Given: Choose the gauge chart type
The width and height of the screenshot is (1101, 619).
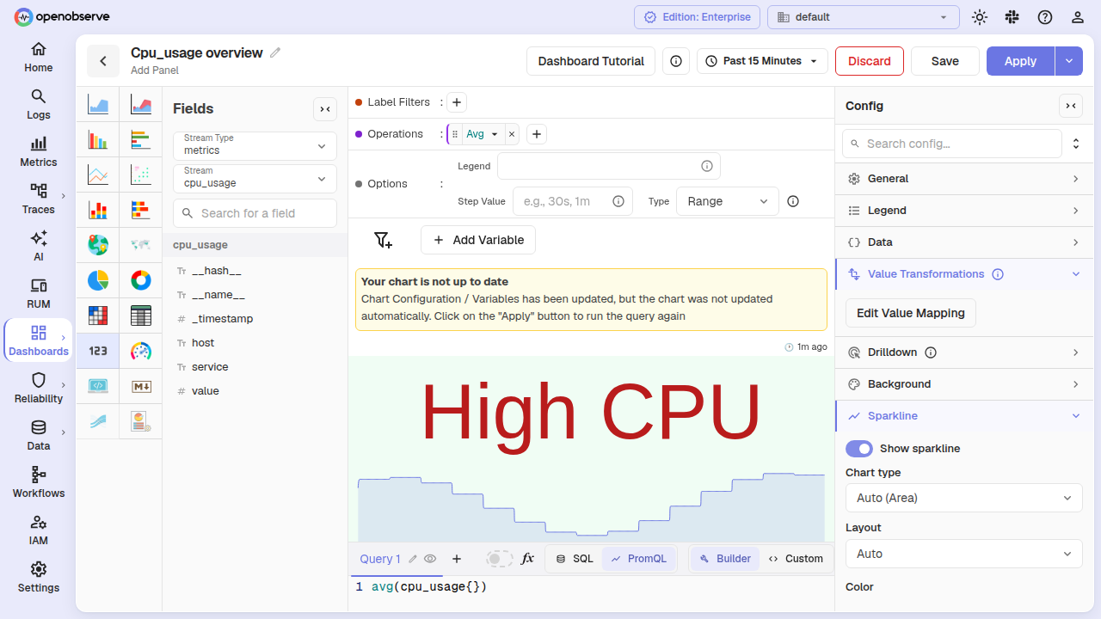Looking at the screenshot, I should point(141,351).
